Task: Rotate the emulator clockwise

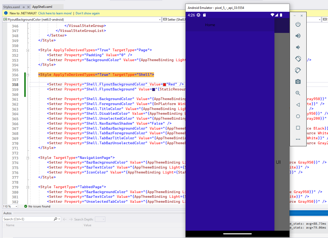Action: 298,70
